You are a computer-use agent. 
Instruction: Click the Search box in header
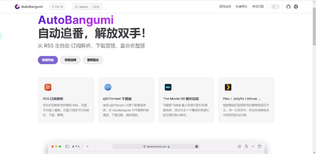[87, 7]
